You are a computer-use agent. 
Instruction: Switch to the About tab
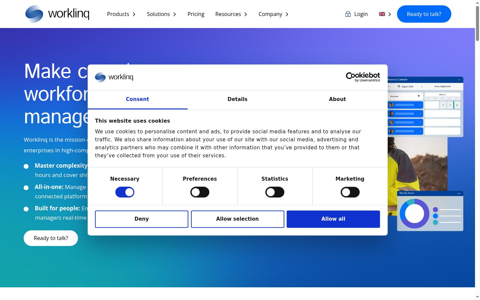point(338,99)
